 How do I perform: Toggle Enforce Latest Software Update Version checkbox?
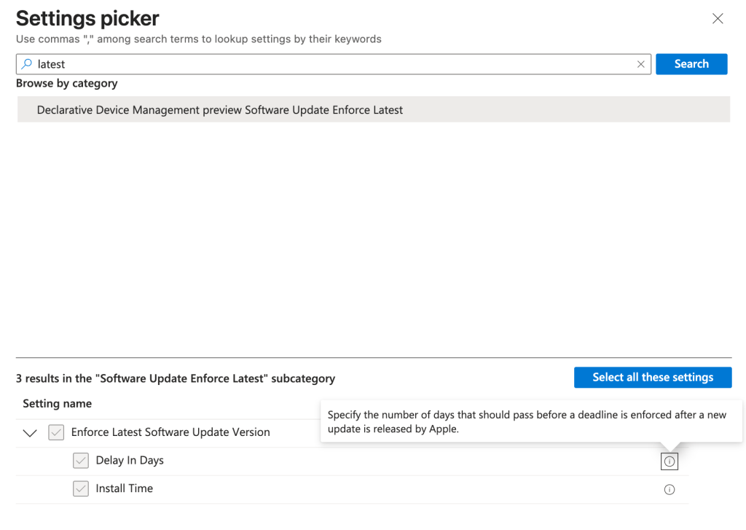[x=56, y=433]
